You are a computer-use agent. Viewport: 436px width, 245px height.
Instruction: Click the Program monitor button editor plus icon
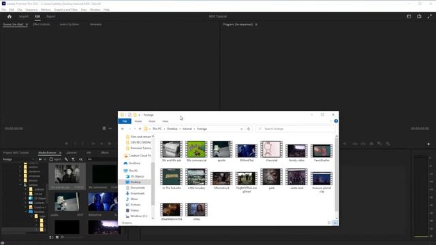click(x=429, y=144)
